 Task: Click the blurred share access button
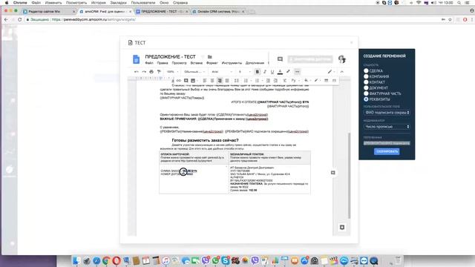(x=310, y=59)
